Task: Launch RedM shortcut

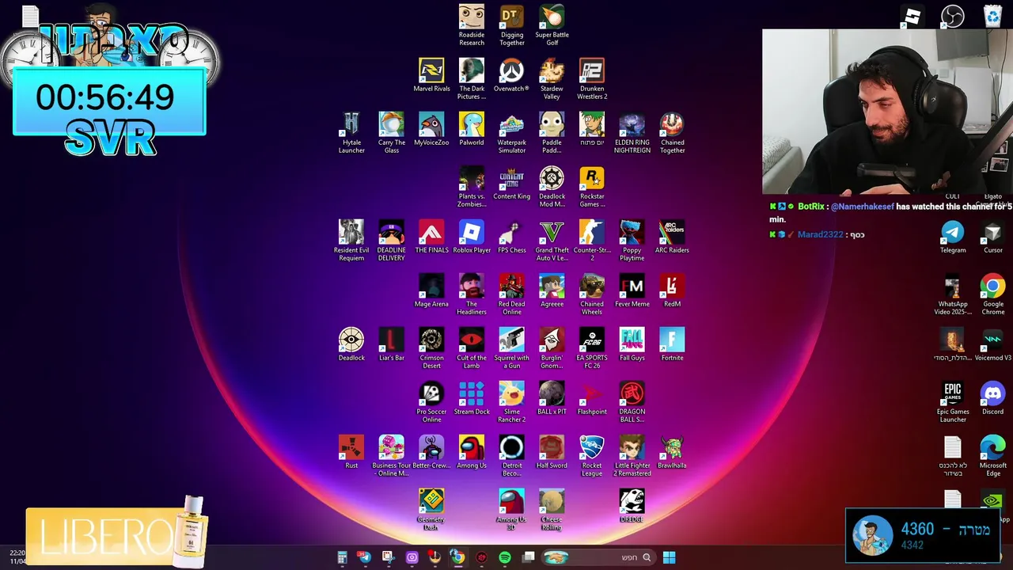Action: click(672, 291)
